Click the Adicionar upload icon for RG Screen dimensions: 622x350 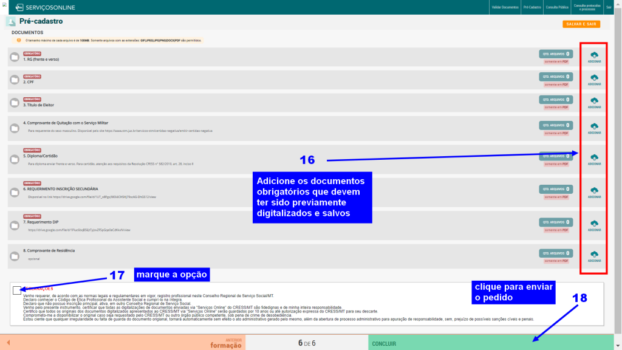coord(594,56)
